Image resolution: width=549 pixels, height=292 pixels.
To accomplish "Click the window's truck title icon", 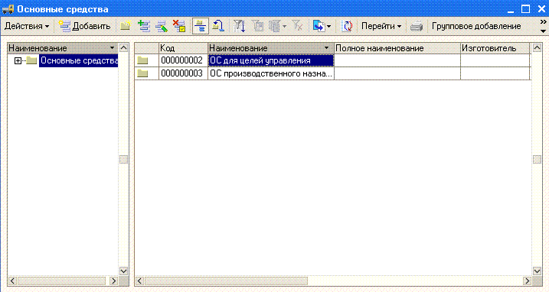I will [8, 9].
